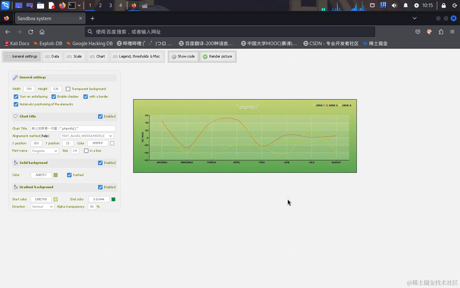Disable the Chart title Enabled checkbox
The height and width of the screenshot is (288, 460).
pyautogui.click(x=100, y=116)
